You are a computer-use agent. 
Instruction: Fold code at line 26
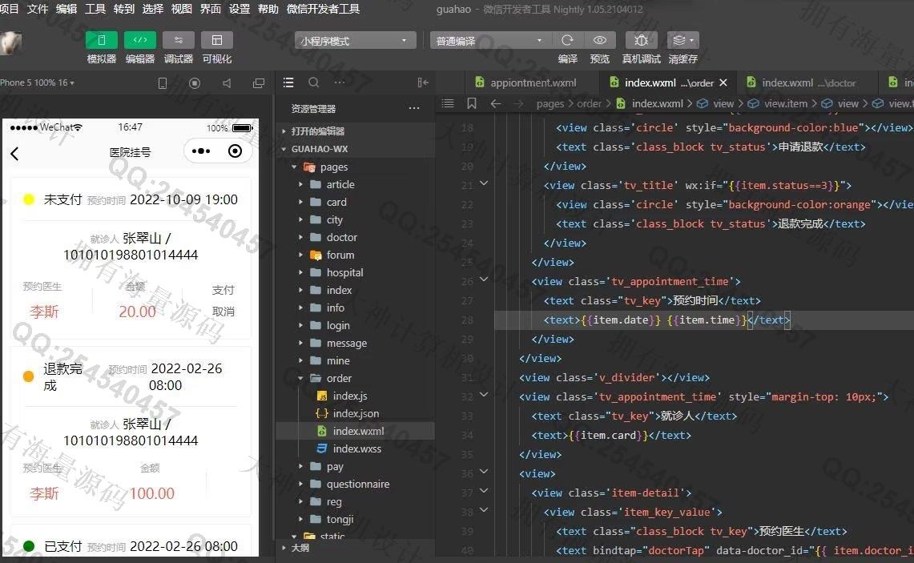[x=484, y=279]
